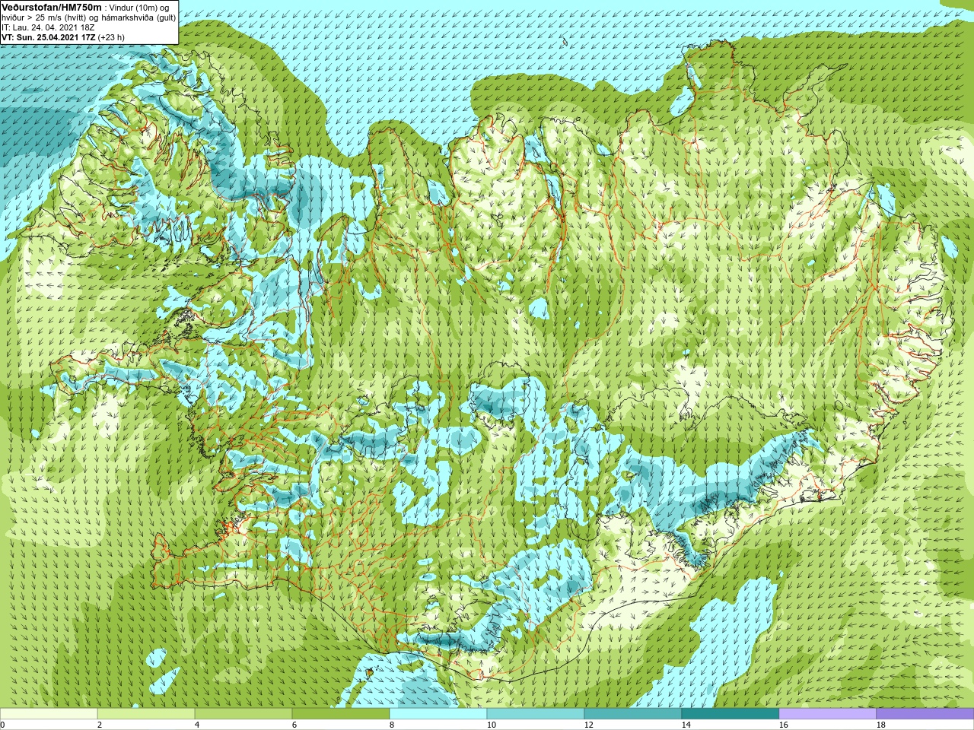
Task: Click the legend tick label "14"
Action: (x=686, y=725)
